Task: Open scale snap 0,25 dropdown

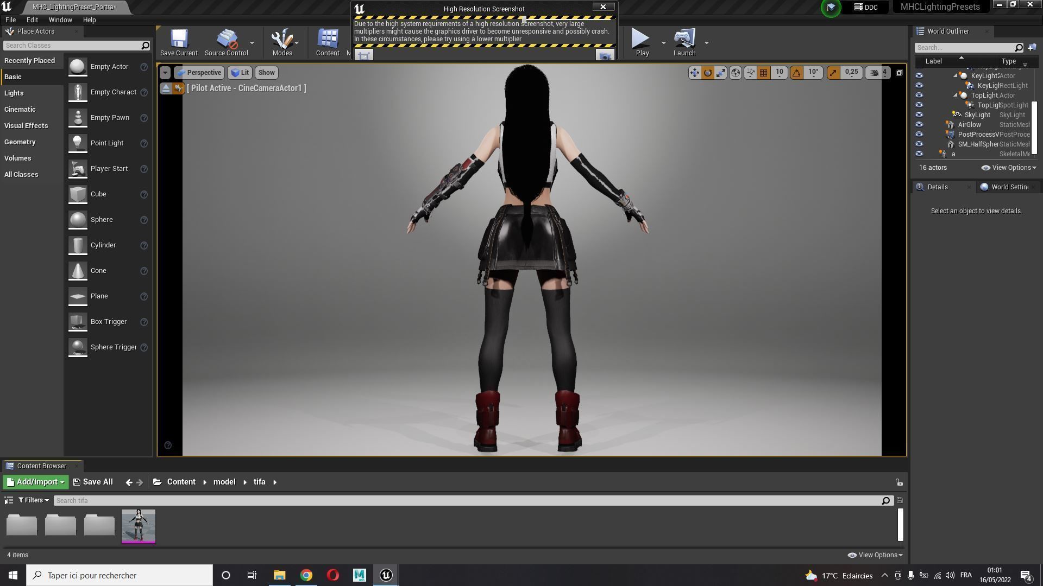Action: pos(852,72)
